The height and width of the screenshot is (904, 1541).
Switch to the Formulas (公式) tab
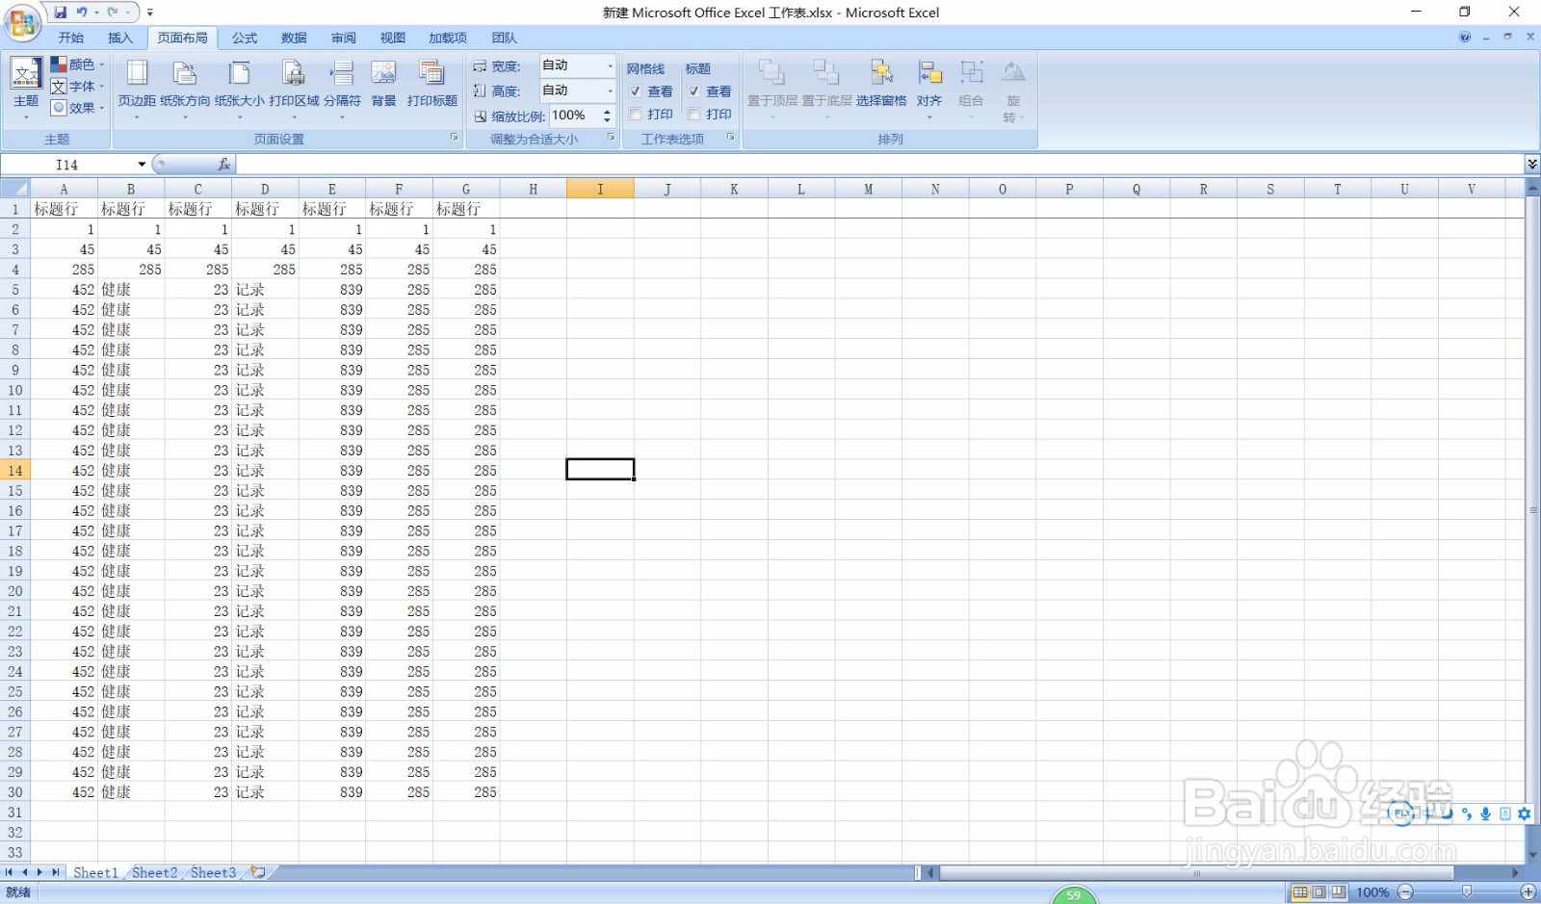tap(245, 38)
